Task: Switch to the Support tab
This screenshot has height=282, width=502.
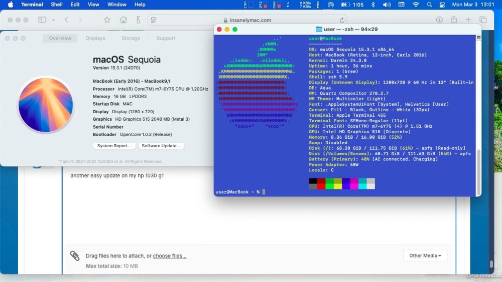Action: coord(166,38)
